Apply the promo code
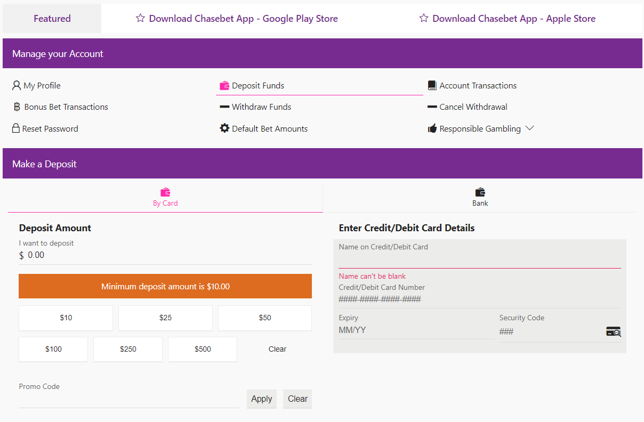 [x=261, y=399]
